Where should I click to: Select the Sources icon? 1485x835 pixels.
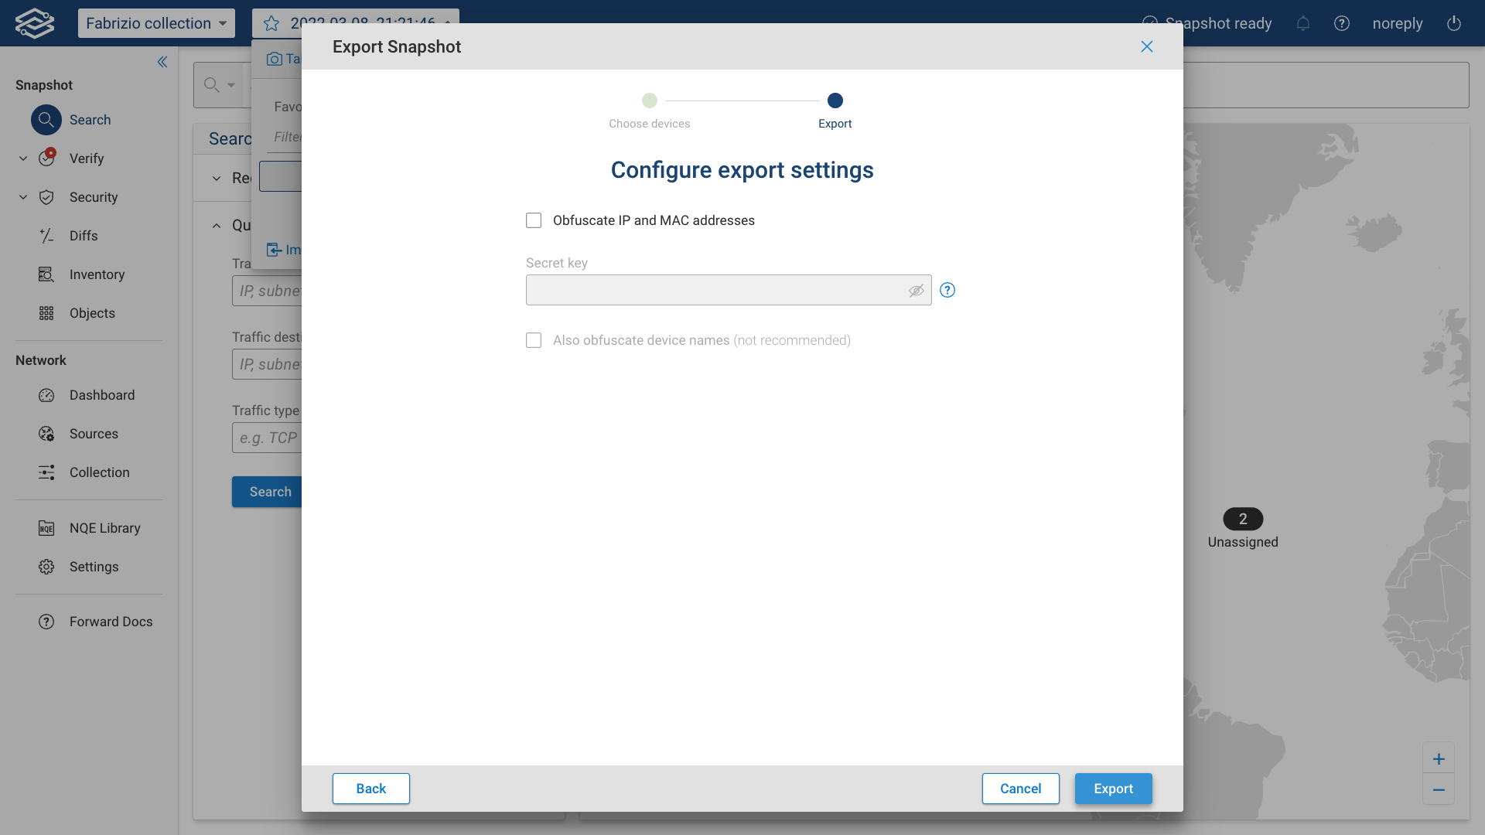pyautogui.click(x=46, y=434)
